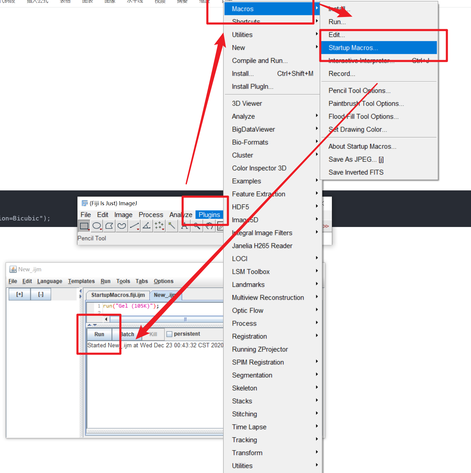Screen dimensions: 471x473
Task: Select the Multi-point tool
Action: [159, 226]
